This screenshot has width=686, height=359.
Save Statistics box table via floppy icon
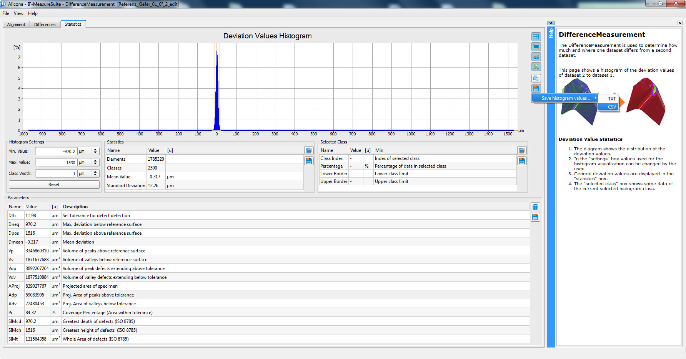[x=309, y=161]
